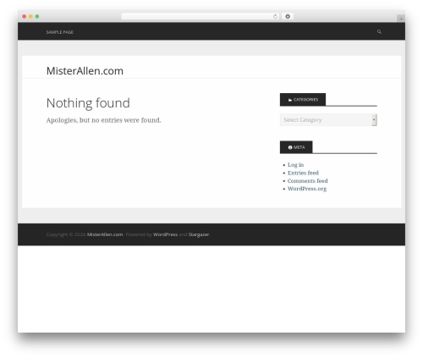
Task: Click the MisterAllen.com footer link
Action: point(105,234)
